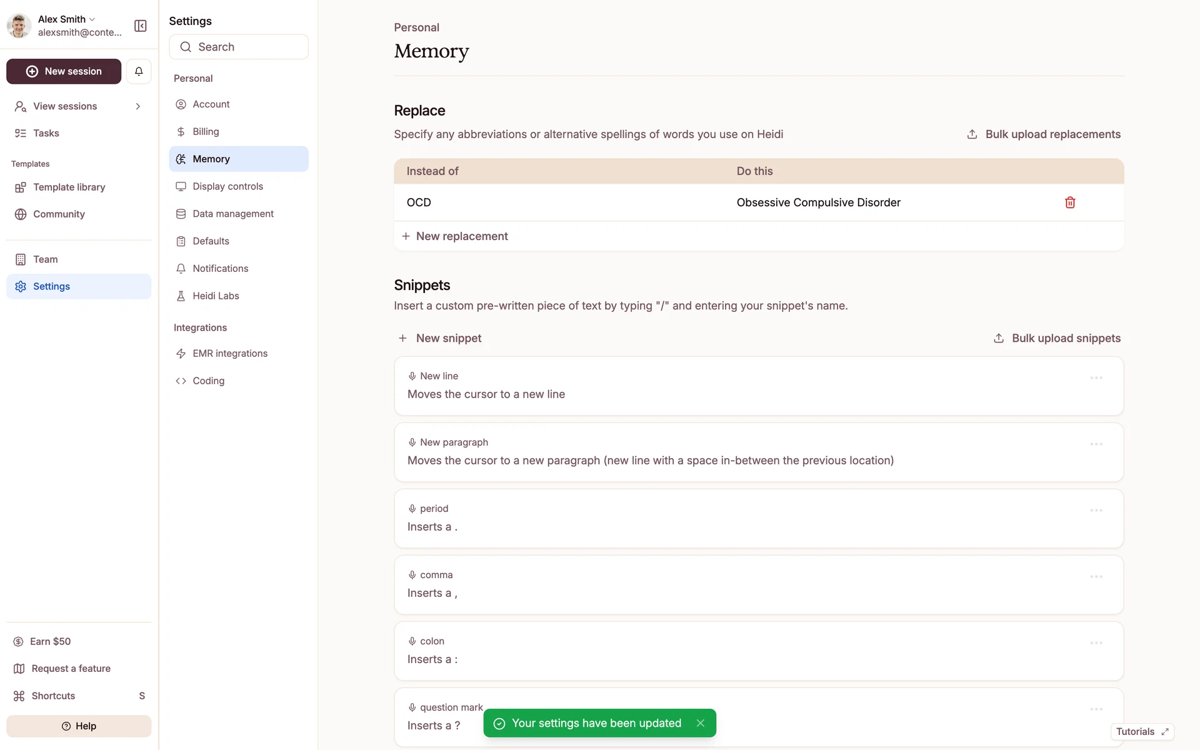The image size is (1200, 750).
Task: Go to Data management settings
Action: (x=232, y=214)
